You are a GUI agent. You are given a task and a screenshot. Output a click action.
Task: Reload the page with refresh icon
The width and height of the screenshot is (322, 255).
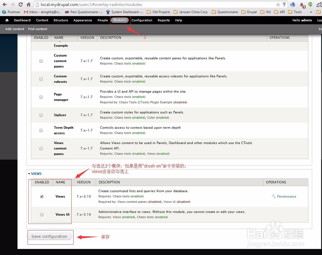coord(21,4)
